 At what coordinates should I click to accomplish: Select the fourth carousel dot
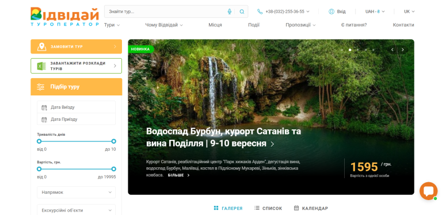tap(365, 50)
